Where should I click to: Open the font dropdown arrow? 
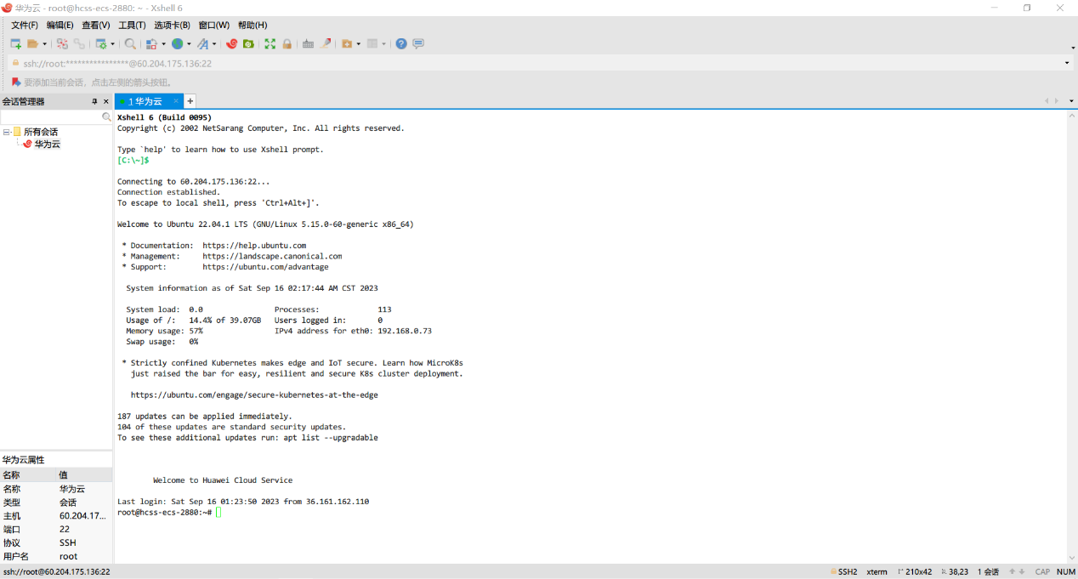pyautogui.click(x=214, y=44)
